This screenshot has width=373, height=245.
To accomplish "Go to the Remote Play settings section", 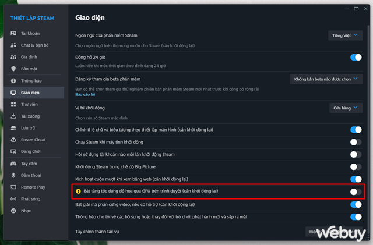I will (x=34, y=187).
